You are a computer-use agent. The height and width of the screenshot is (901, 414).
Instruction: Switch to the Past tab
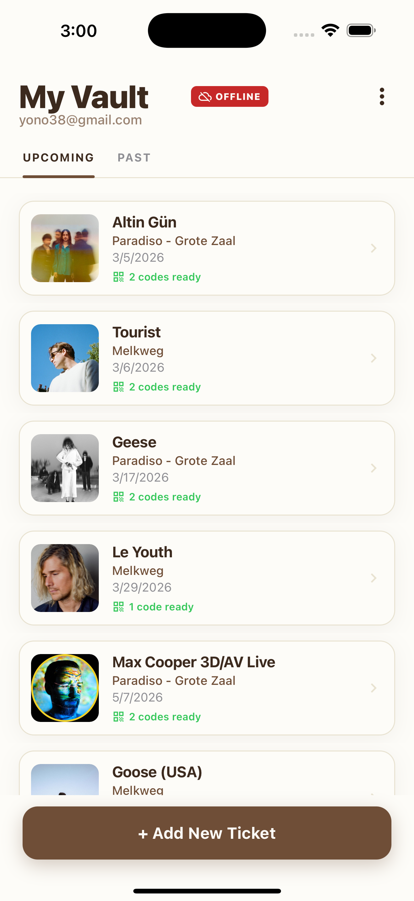[134, 158]
